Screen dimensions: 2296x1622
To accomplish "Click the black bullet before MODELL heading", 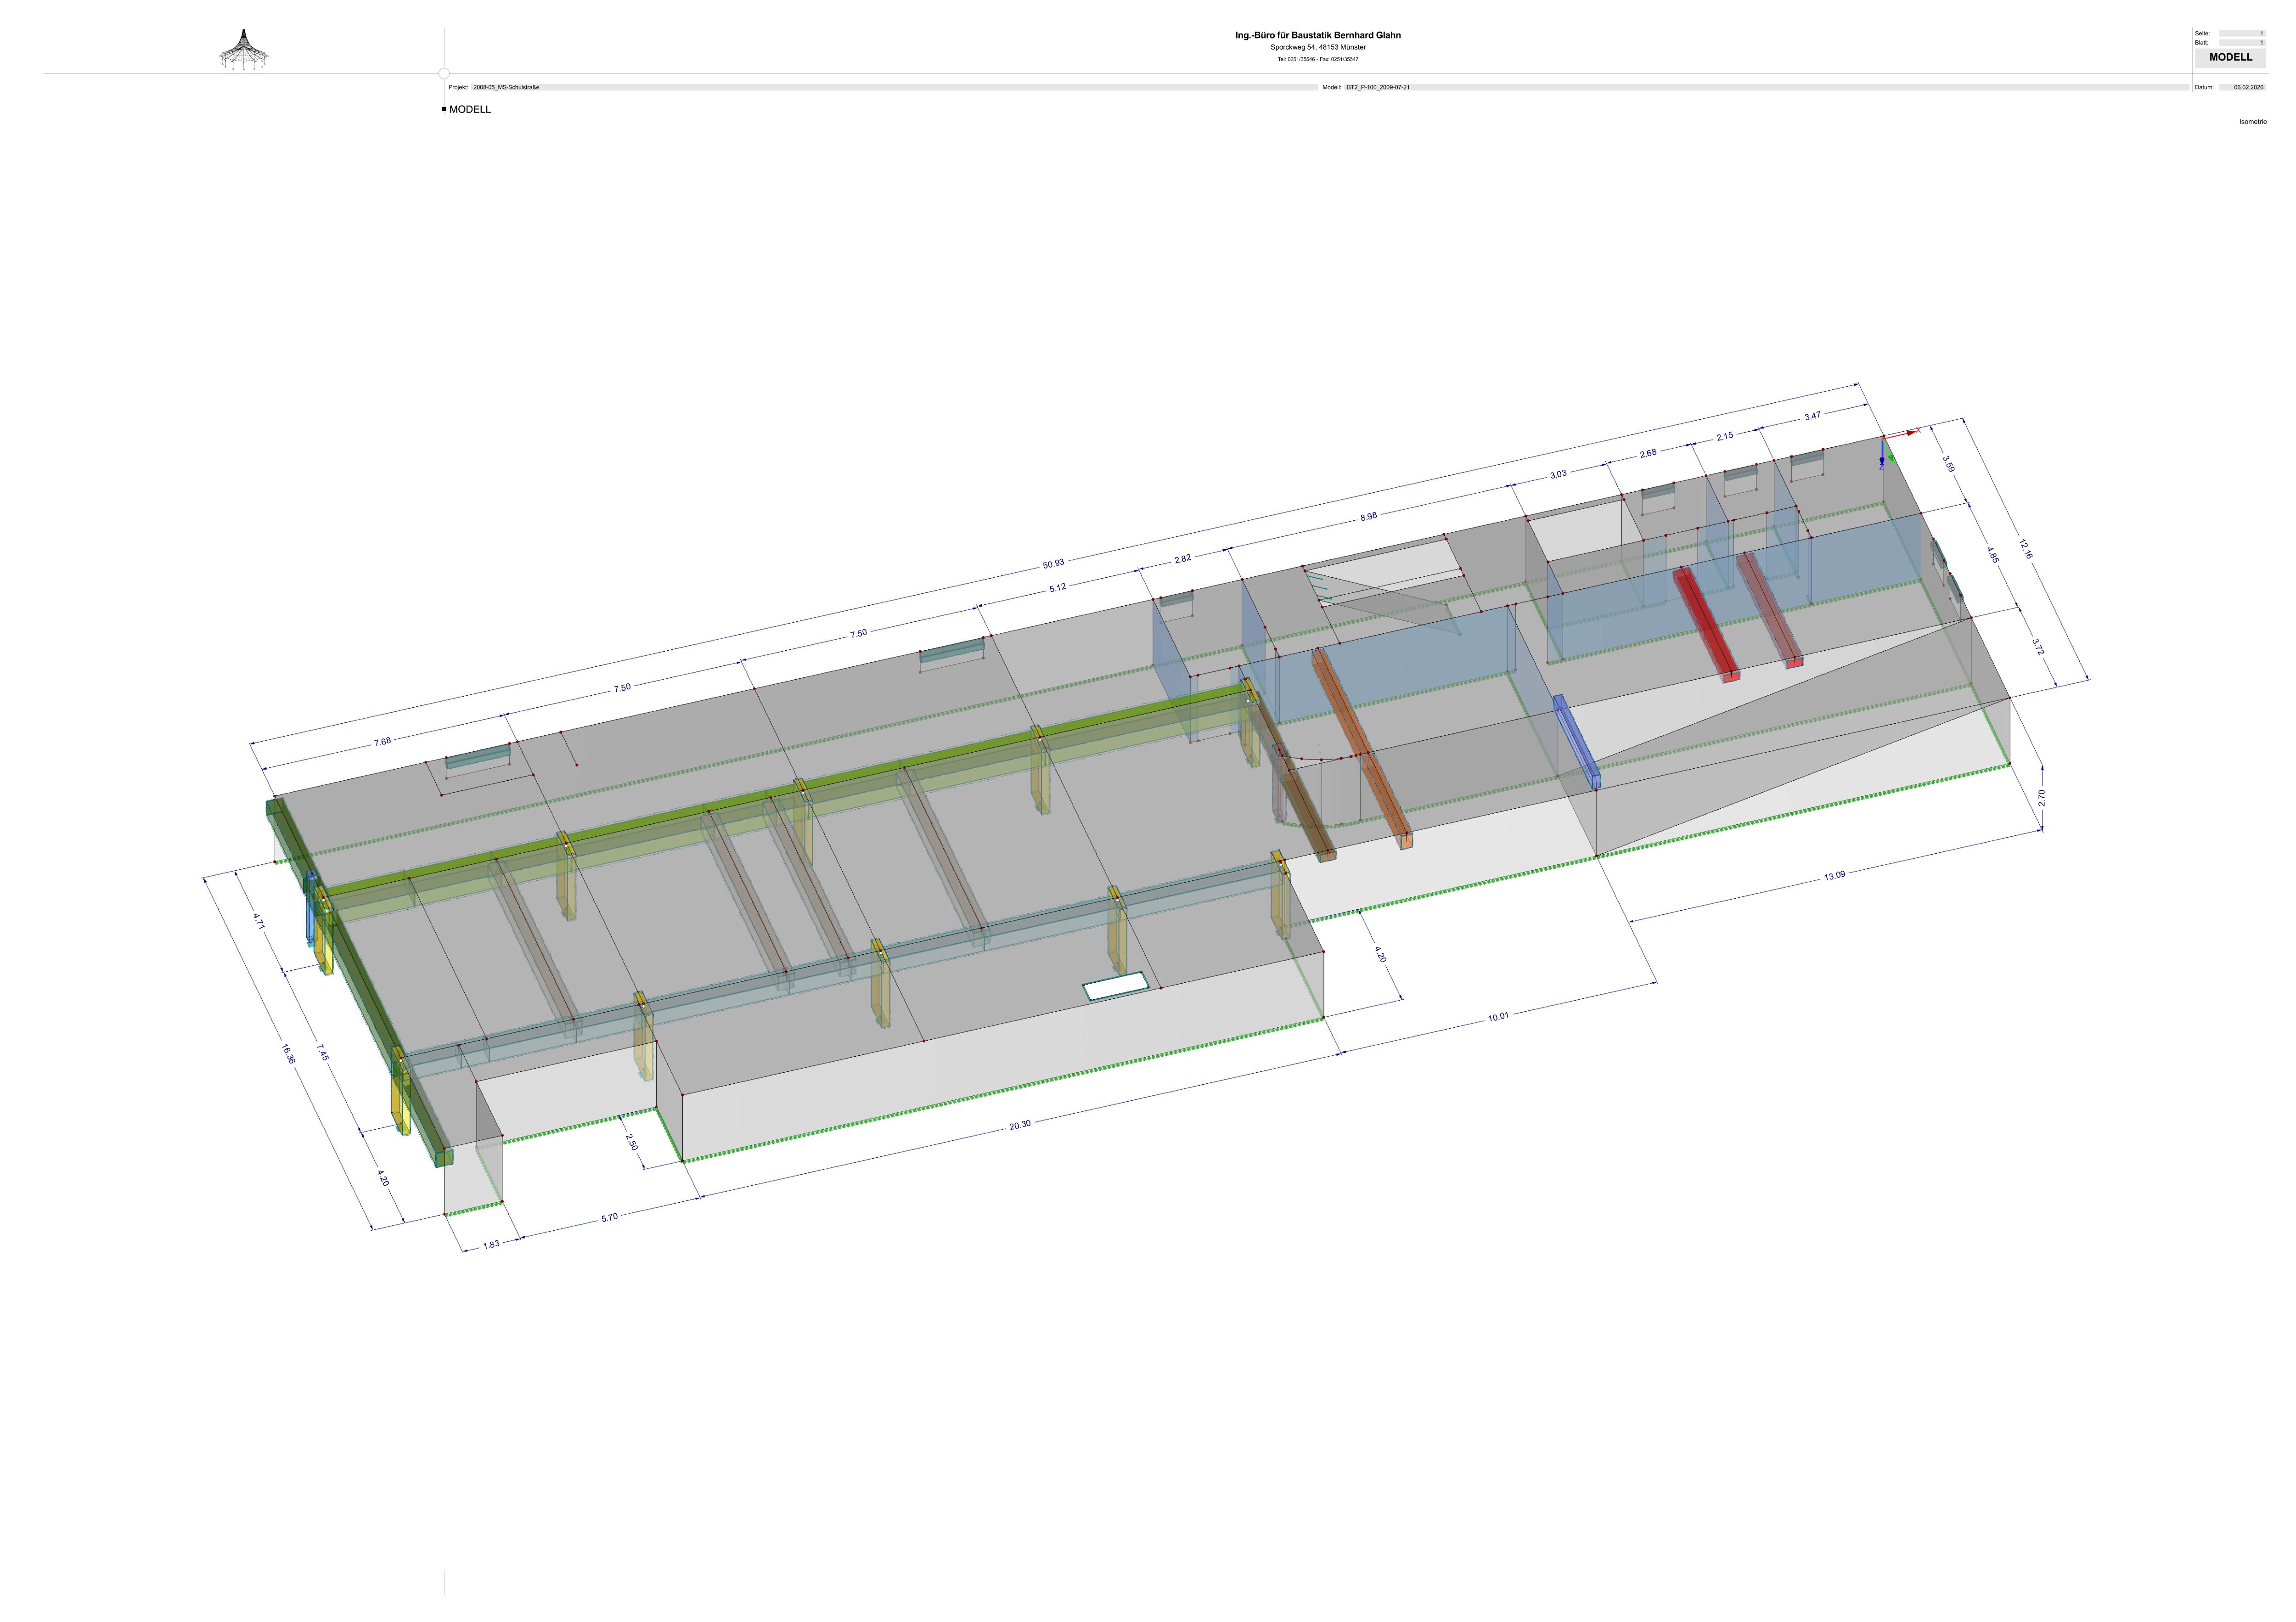I will pyautogui.click(x=444, y=109).
